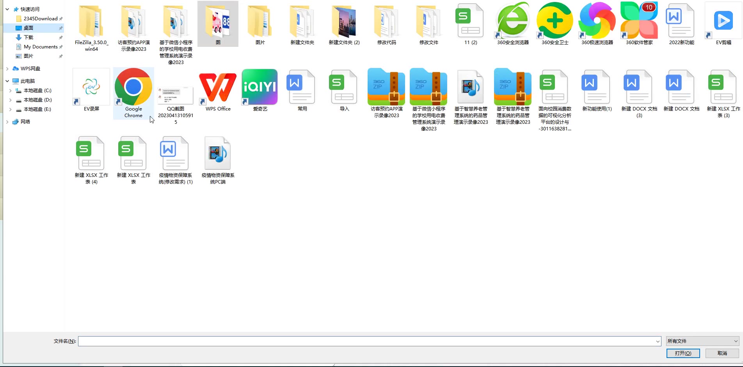This screenshot has width=743, height=367.
Task: Collapse the 快速访问 tree node
Action: tap(7, 9)
